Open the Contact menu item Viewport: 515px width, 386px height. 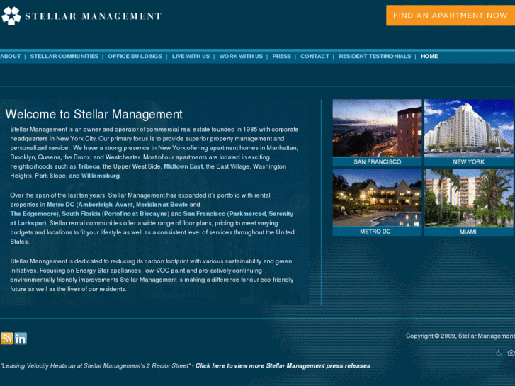pos(315,56)
